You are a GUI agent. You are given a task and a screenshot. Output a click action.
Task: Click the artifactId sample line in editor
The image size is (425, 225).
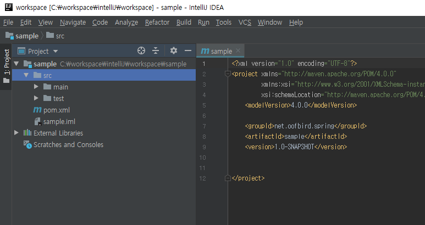pyautogui.click(x=296, y=136)
